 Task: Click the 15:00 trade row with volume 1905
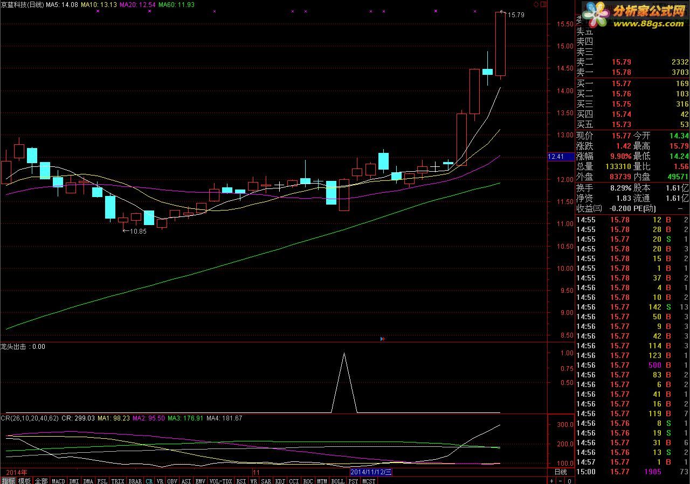[633, 472]
